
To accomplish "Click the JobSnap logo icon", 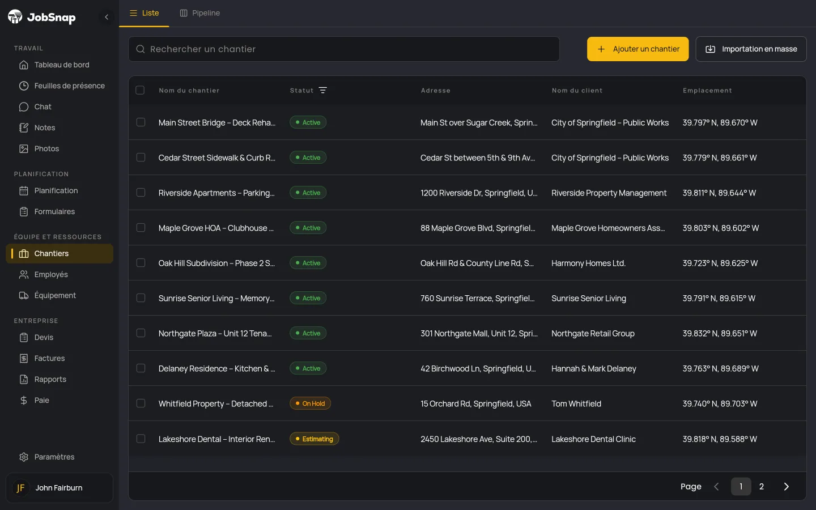I will click(x=15, y=17).
